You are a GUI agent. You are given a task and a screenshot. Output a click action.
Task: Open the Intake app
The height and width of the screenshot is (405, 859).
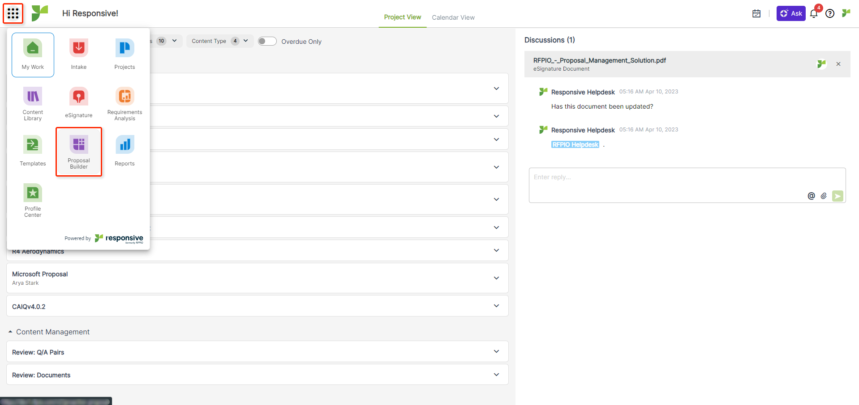click(79, 55)
